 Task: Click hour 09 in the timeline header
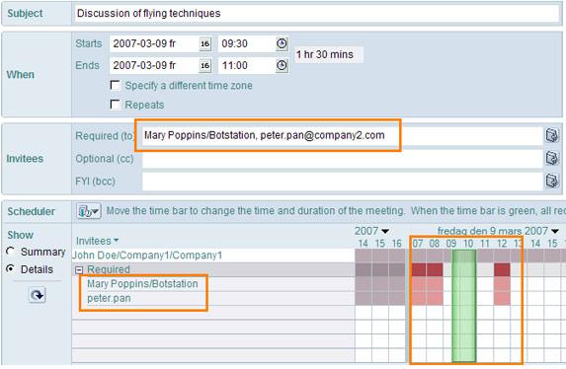click(x=451, y=244)
